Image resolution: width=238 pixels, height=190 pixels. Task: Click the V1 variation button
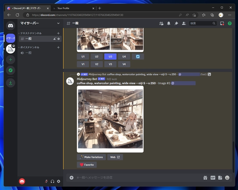coord(83,64)
